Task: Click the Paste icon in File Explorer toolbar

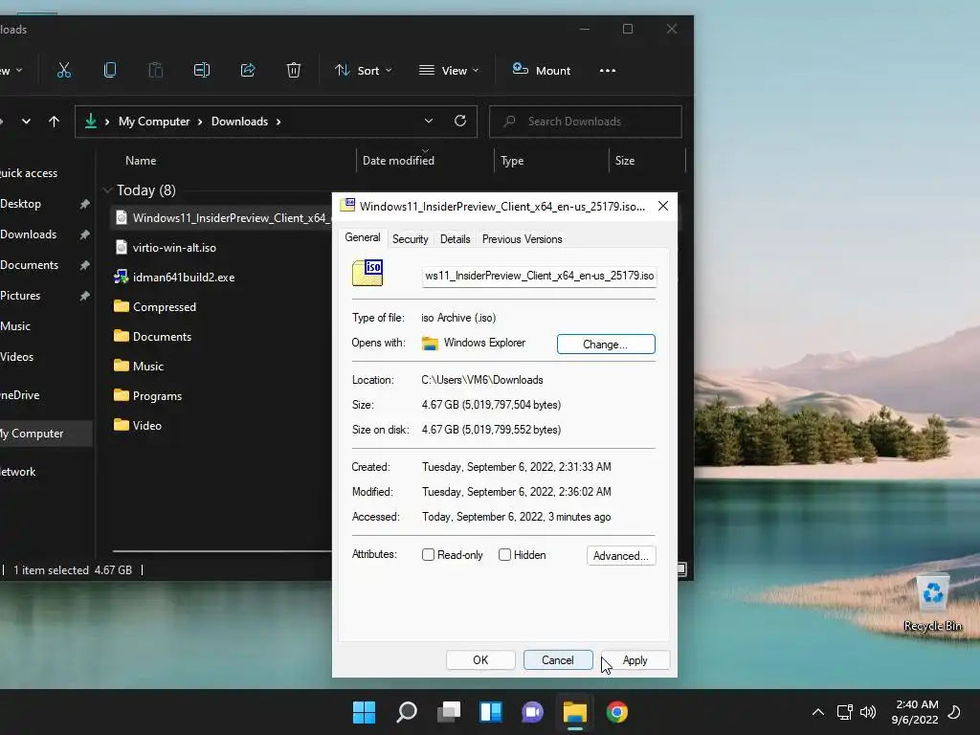Action: [x=156, y=70]
